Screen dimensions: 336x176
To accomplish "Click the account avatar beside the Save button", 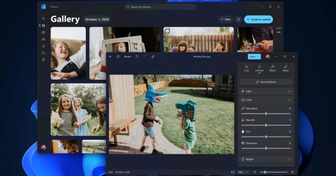I will (x=267, y=57).
